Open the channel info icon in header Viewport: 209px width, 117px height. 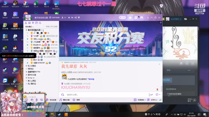pyautogui.click(x=79, y=18)
